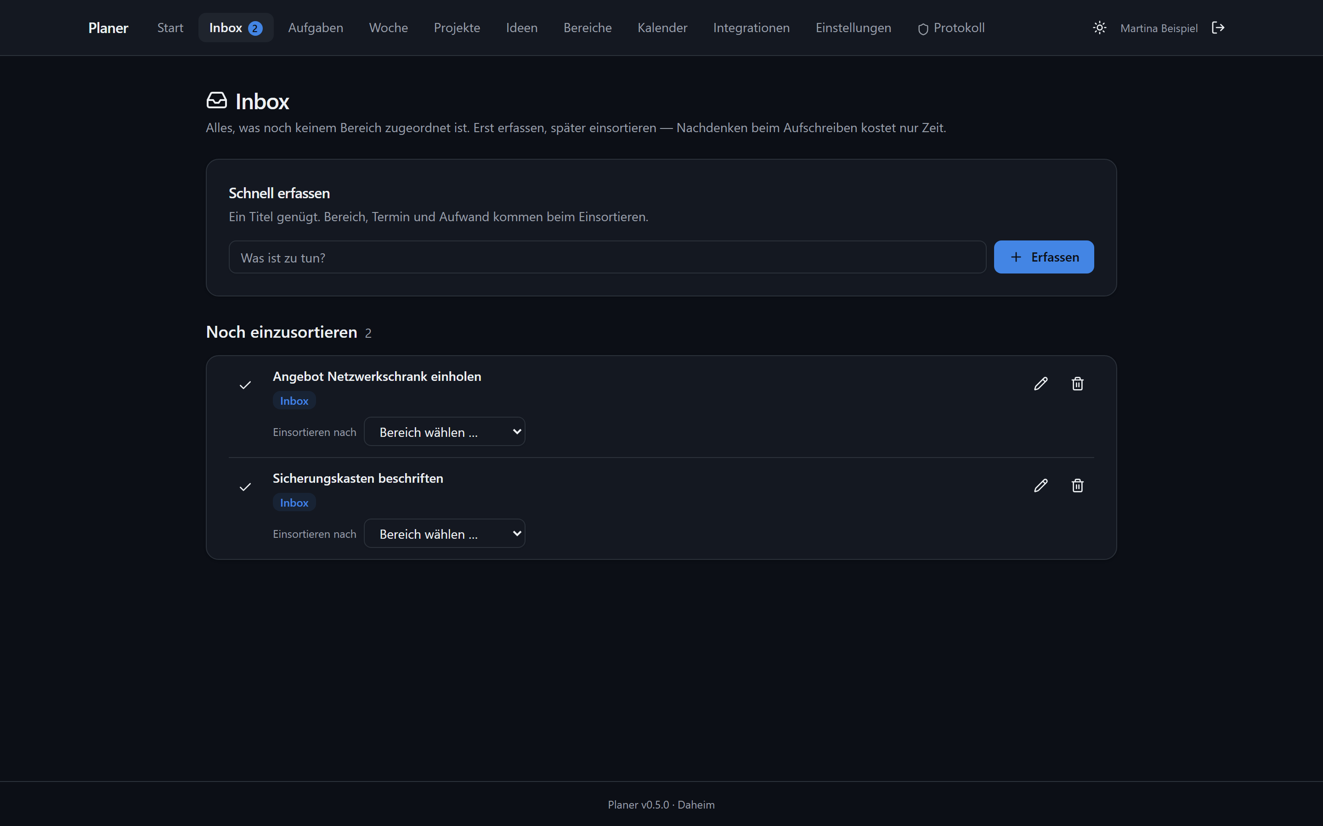Click the Erfassen button
The image size is (1323, 826).
click(1044, 257)
